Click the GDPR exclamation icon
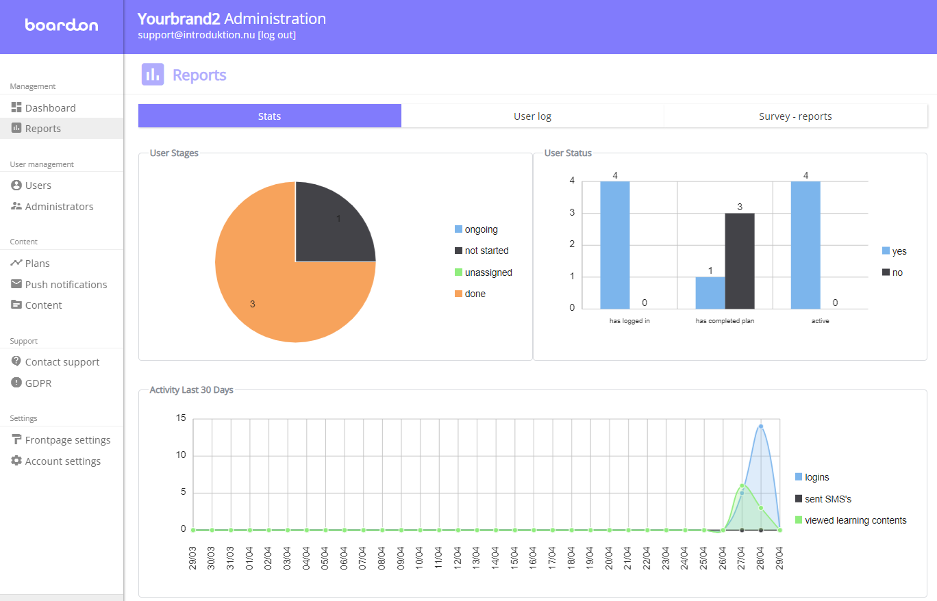The height and width of the screenshot is (601, 937). [16, 383]
